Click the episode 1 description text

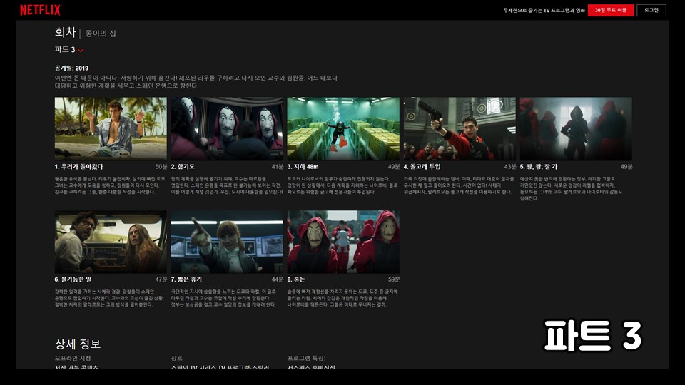pyautogui.click(x=111, y=185)
